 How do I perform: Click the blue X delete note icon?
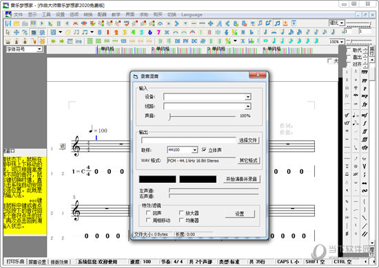coord(167,32)
